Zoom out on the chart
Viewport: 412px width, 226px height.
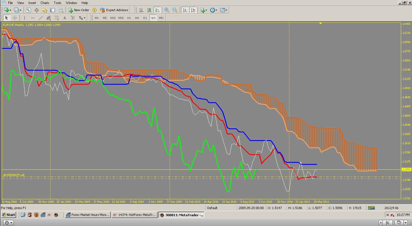tap(175, 10)
